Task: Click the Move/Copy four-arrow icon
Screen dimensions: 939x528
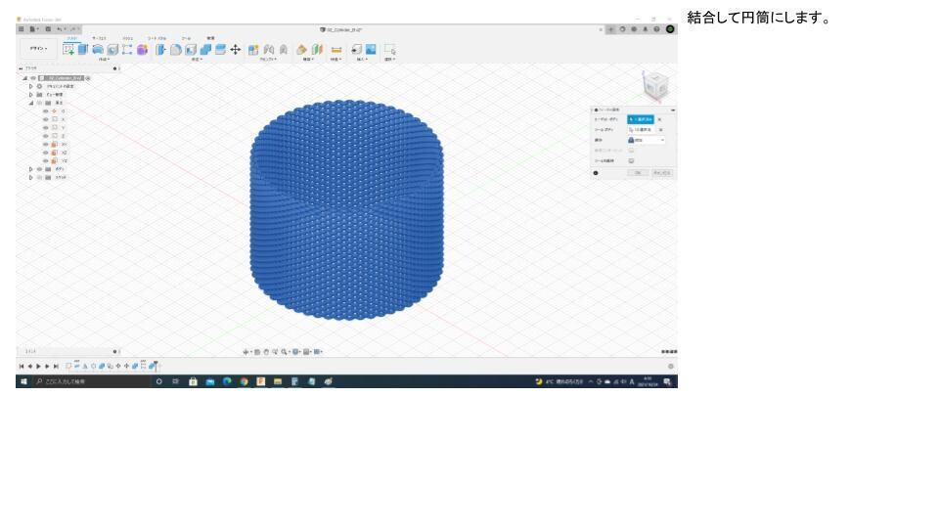Action: tap(236, 50)
